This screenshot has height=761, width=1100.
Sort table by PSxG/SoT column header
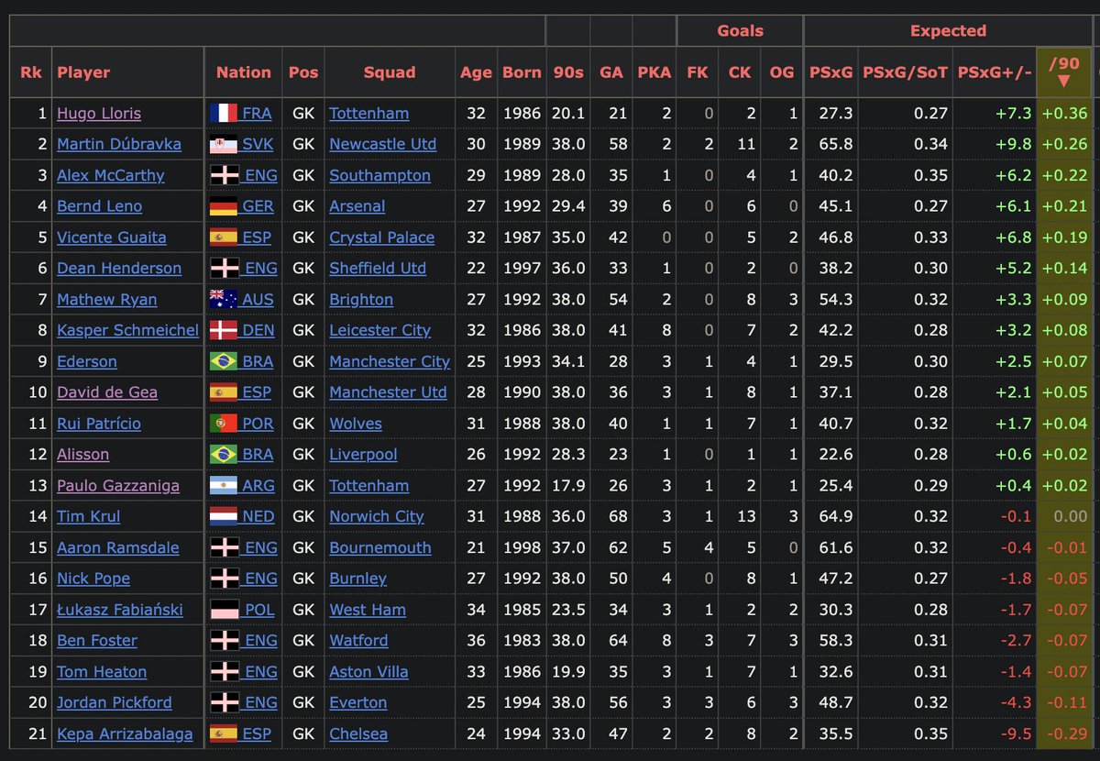coord(906,72)
